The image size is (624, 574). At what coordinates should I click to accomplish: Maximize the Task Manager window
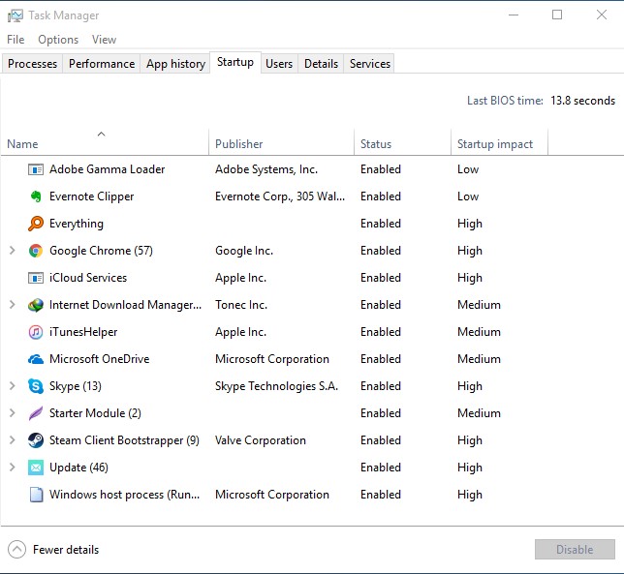tap(557, 15)
